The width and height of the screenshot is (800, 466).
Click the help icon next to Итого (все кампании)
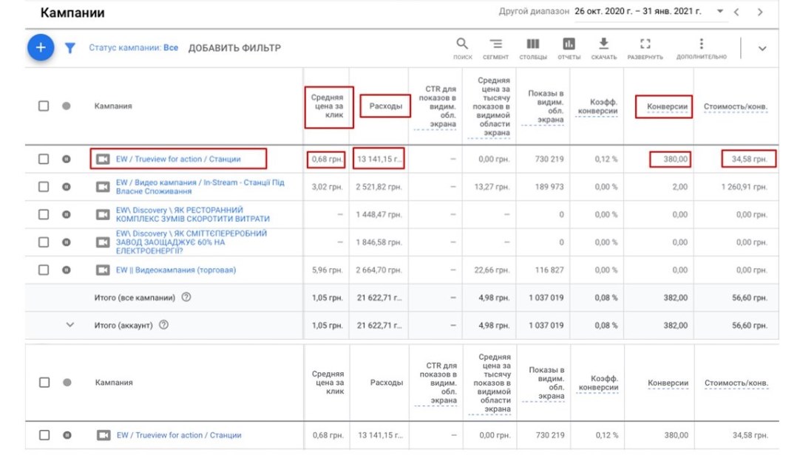coord(186,297)
